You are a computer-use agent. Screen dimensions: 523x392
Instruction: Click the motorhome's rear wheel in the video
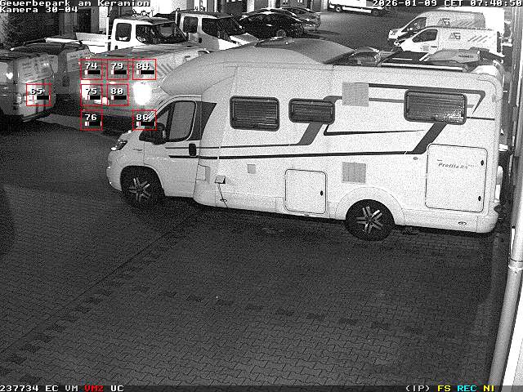pos(369,219)
